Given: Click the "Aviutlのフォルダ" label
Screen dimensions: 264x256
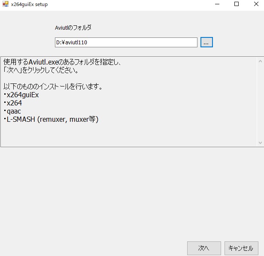Looking at the screenshot, I should [x=73, y=28].
